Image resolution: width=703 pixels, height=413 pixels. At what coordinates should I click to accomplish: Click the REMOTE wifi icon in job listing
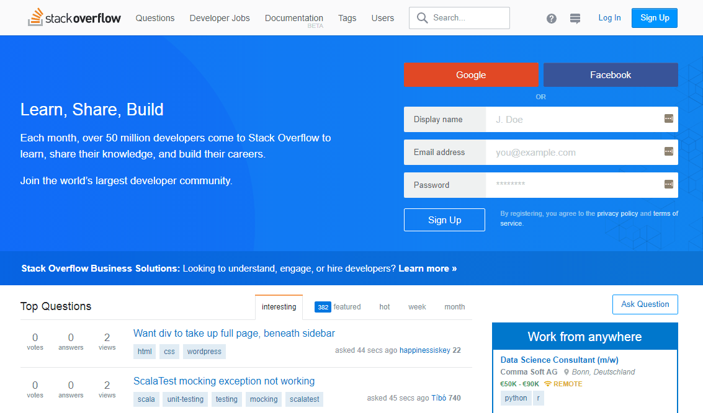click(547, 384)
